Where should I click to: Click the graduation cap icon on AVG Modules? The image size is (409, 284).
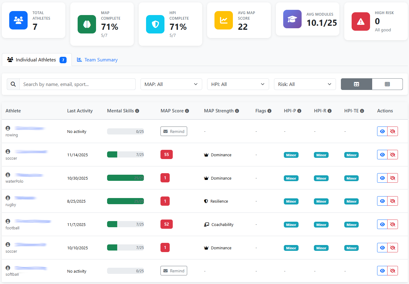click(x=292, y=19)
